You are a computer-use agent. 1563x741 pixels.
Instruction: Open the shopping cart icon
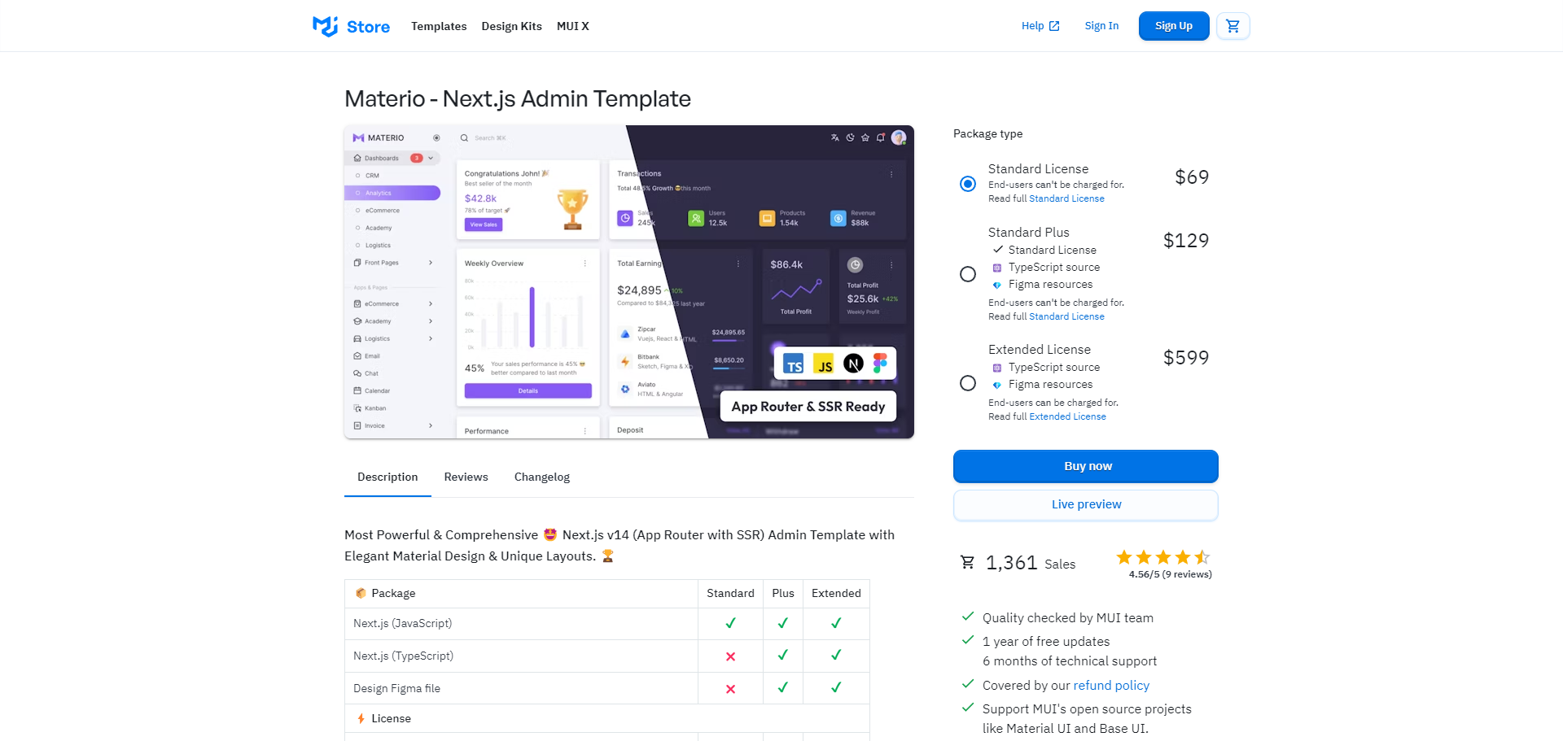[1232, 26]
